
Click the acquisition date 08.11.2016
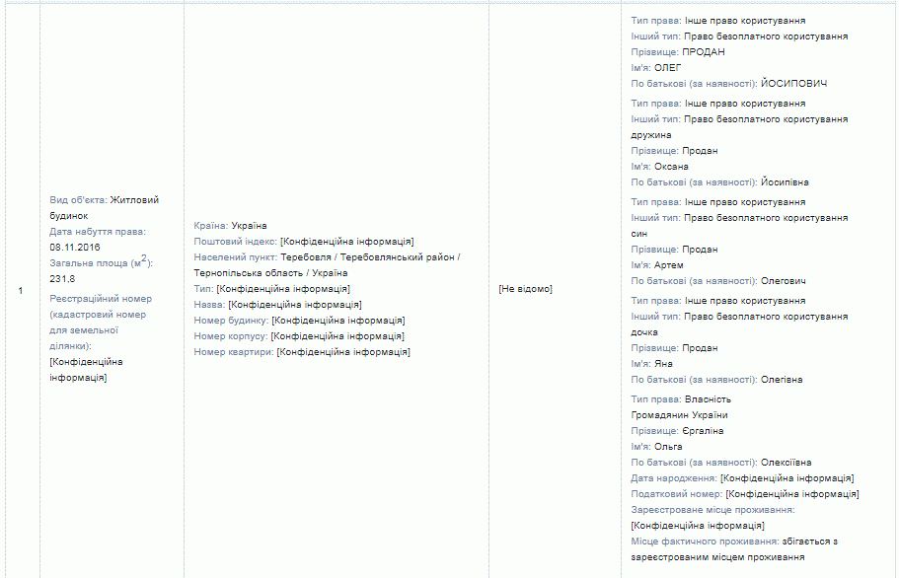[x=74, y=248]
